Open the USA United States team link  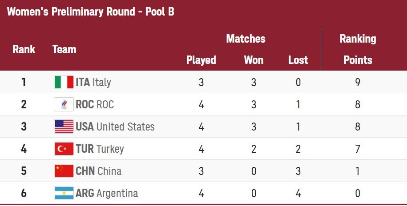(115, 127)
